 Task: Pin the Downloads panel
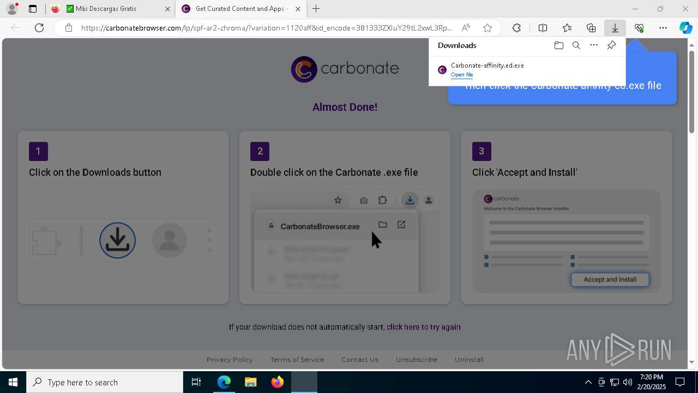pos(611,45)
